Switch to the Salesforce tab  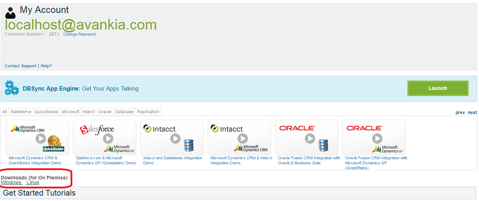[x=21, y=112]
